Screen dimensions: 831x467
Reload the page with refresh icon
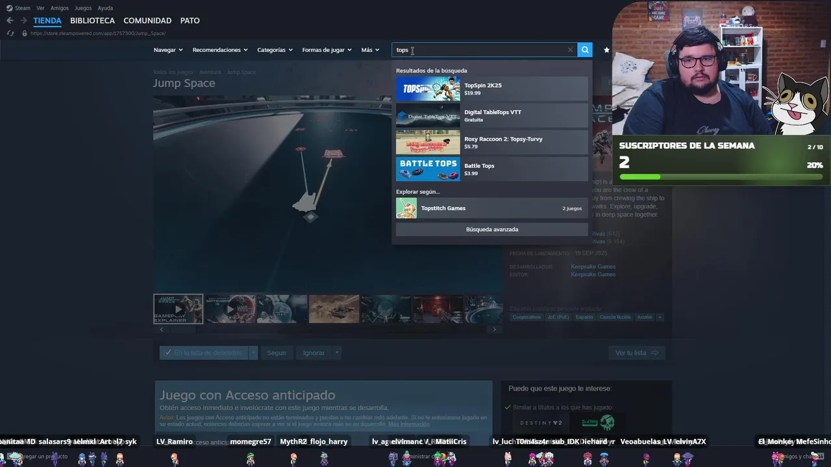coord(10,33)
